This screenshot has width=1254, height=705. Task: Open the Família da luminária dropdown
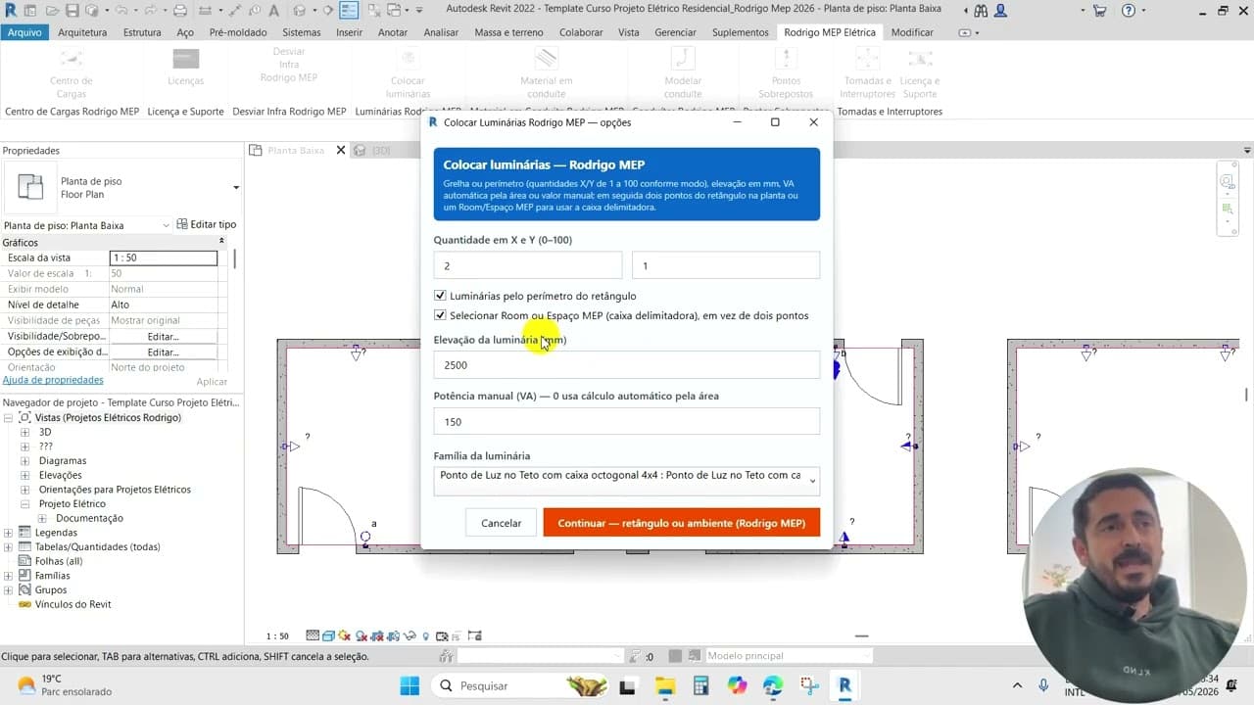point(626,480)
